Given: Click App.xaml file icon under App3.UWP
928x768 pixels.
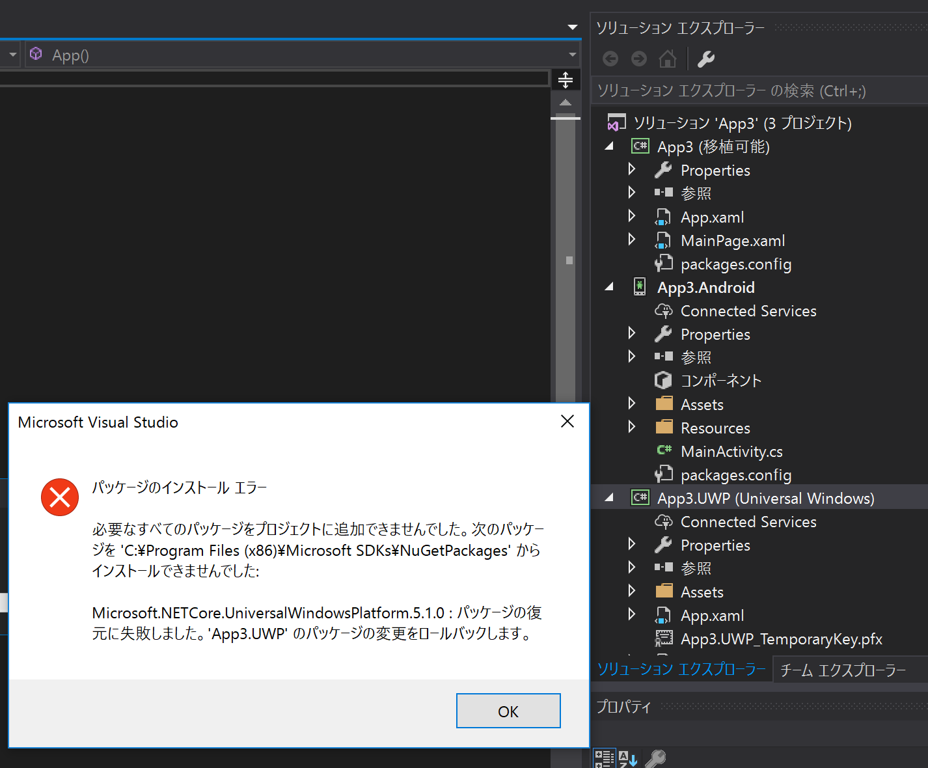Looking at the screenshot, I should pyautogui.click(x=663, y=615).
